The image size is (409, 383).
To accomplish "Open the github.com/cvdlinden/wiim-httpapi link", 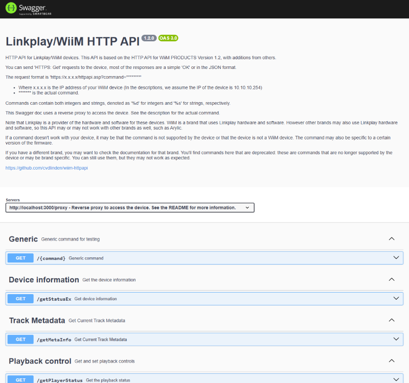I will tap(47, 168).
